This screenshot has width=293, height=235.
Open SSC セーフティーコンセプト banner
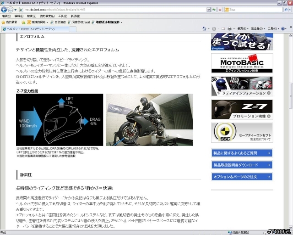[x=242, y=133]
